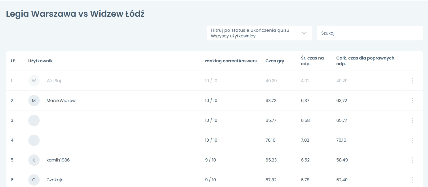Click the blank avatar in rank 3 row
Viewport: 428px width, 187px height.
(x=34, y=120)
